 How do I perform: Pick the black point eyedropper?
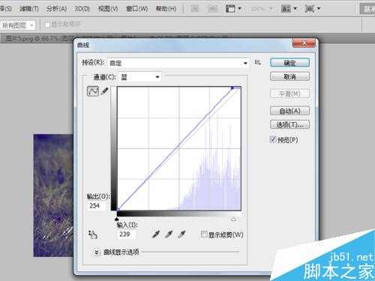pyautogui.click(x=156, y=235)
